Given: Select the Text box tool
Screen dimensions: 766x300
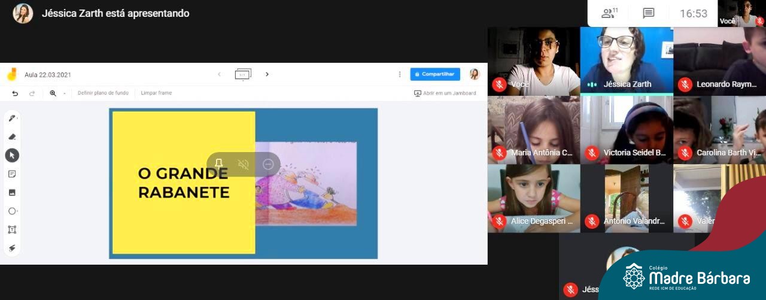Looking at the screenshot, I should point(12,230).
